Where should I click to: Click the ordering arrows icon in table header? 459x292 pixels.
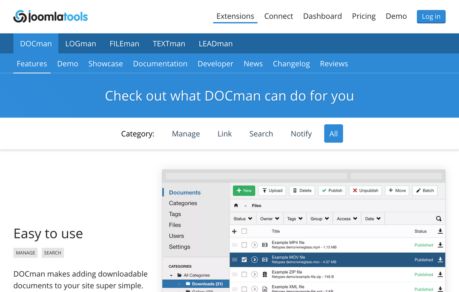[234, 232]
